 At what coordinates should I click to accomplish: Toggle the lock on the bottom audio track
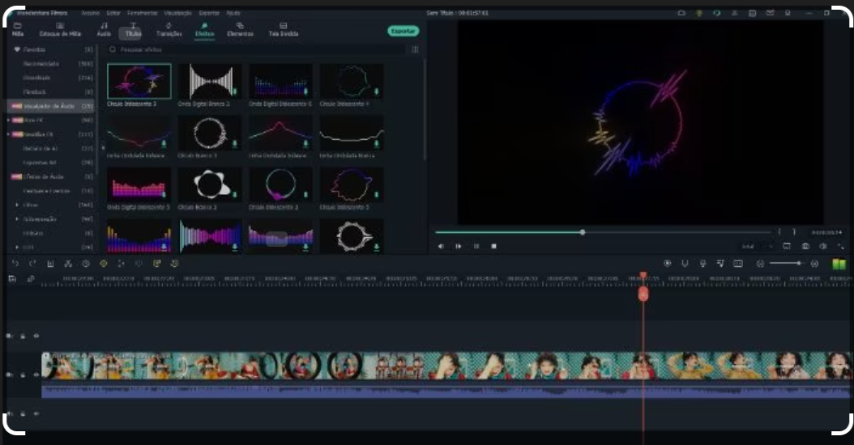tap(23, 414)
